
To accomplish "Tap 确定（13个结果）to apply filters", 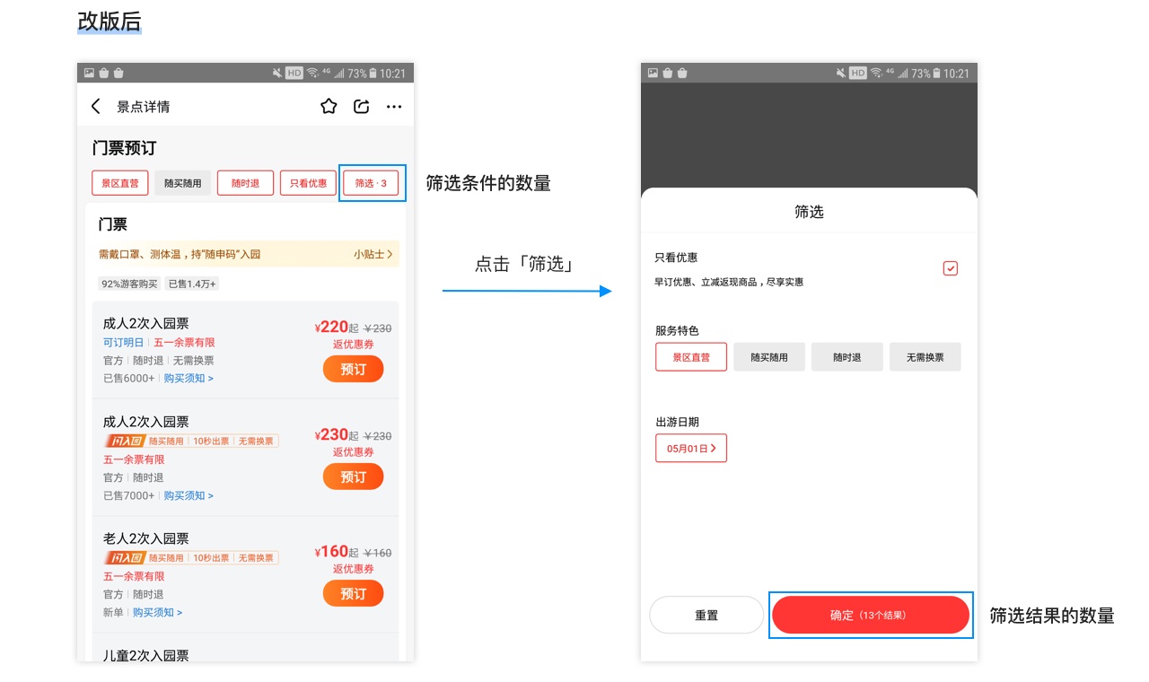I will point(870,614).
